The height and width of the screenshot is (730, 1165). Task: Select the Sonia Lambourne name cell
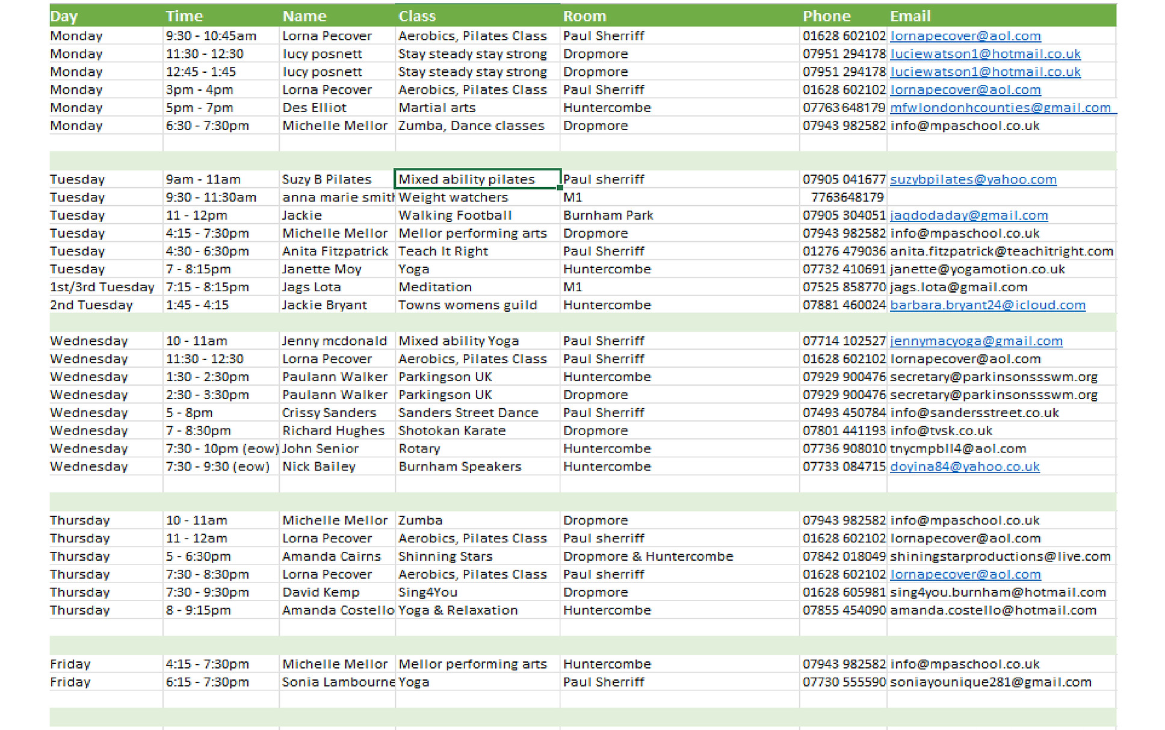[337, 682]
